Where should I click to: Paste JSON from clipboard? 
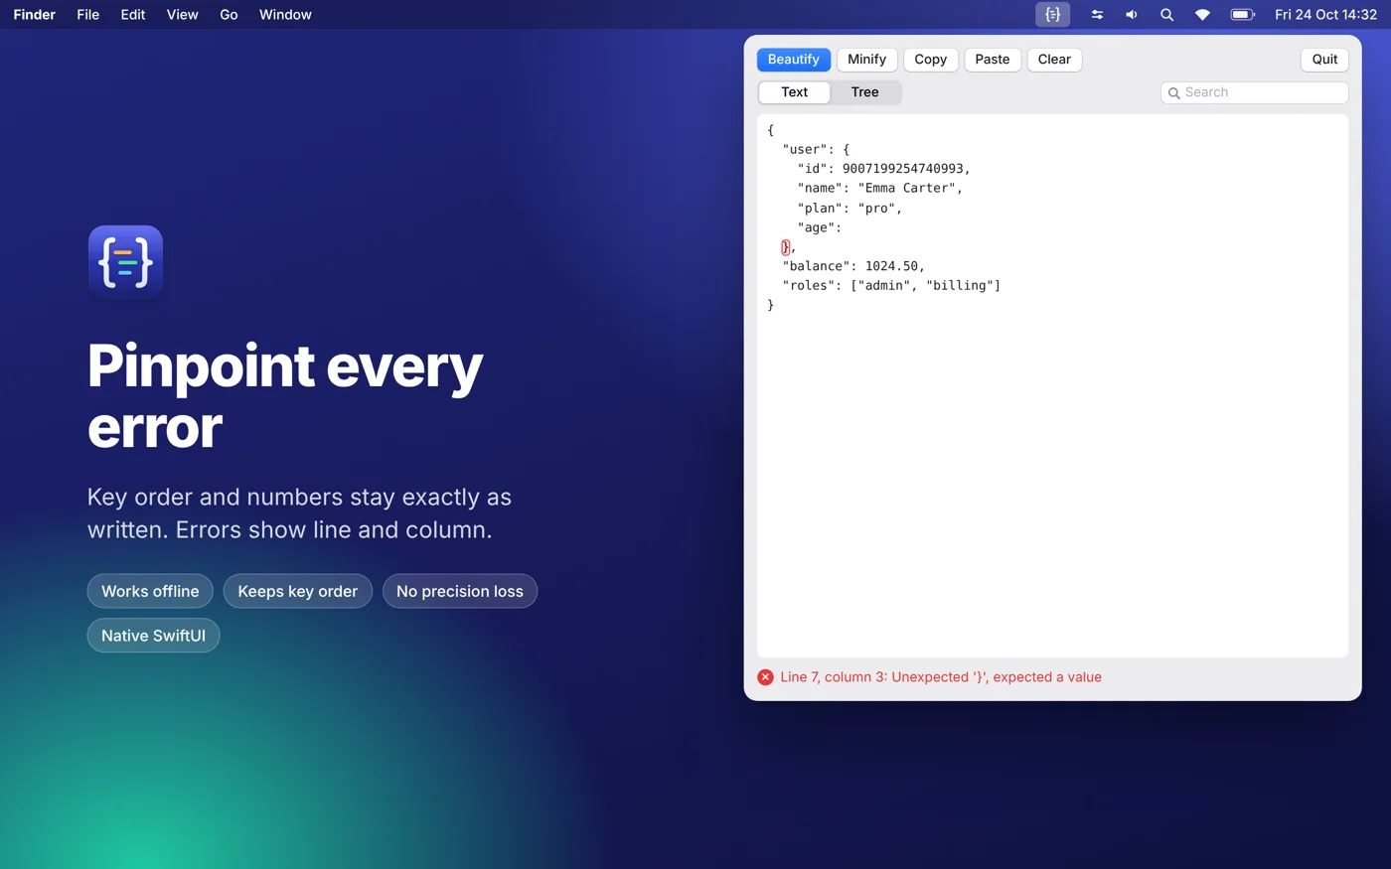(992, 60)
